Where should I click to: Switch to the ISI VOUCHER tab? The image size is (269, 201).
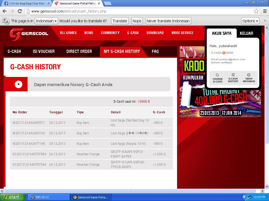(44, 51)
